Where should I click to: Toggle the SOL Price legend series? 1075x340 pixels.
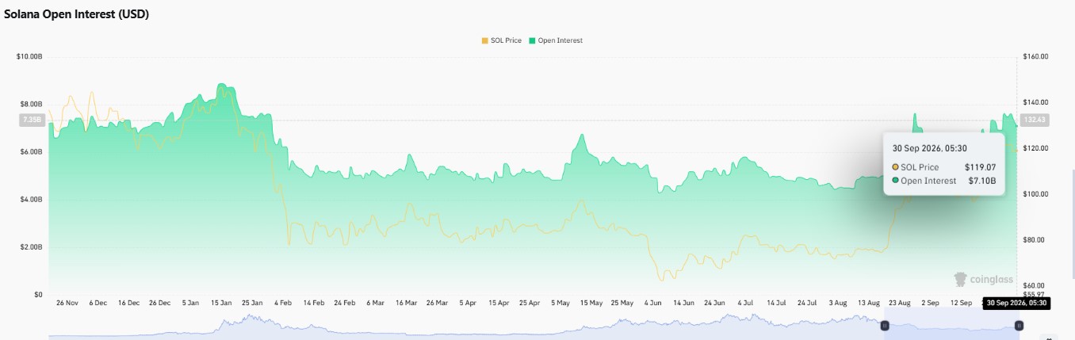(502, 40)
